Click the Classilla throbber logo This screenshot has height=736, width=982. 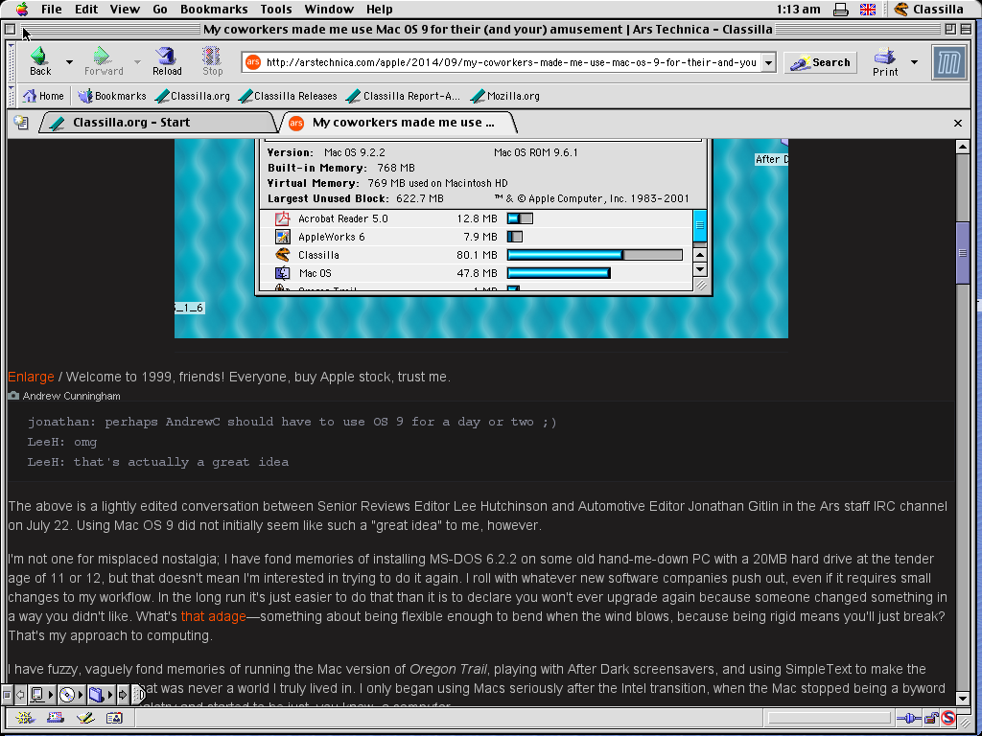[948, 62]
